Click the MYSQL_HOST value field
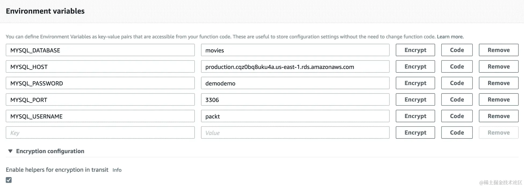This screenshot has height=187, width=524. tap(295, 67)
